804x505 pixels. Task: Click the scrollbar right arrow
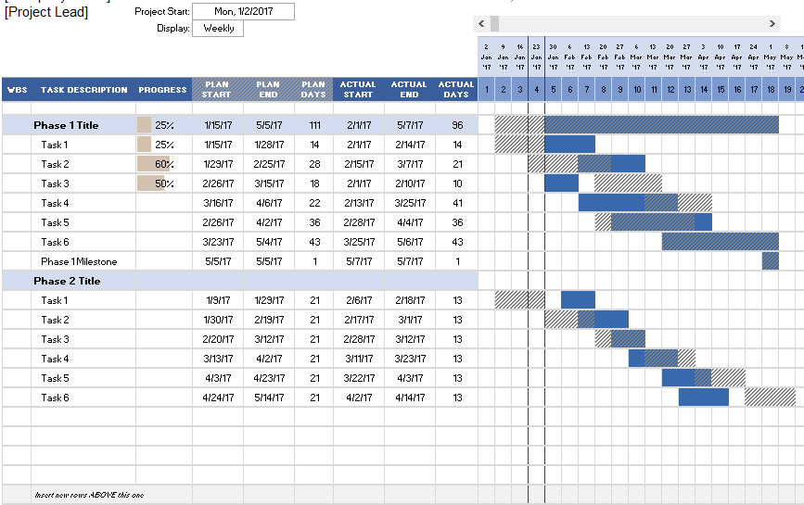772,23
